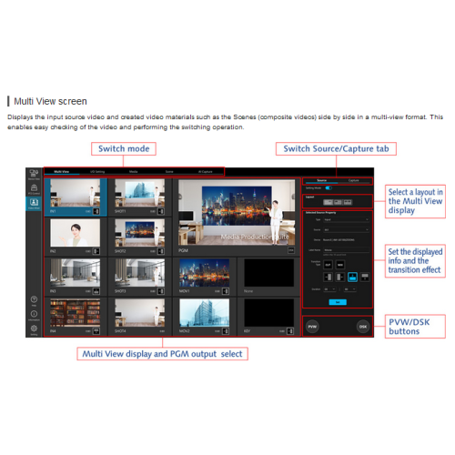Screen dimensions: 455x455
Task: Select the SHOT4 scene thumbnail
Action: 140,313
